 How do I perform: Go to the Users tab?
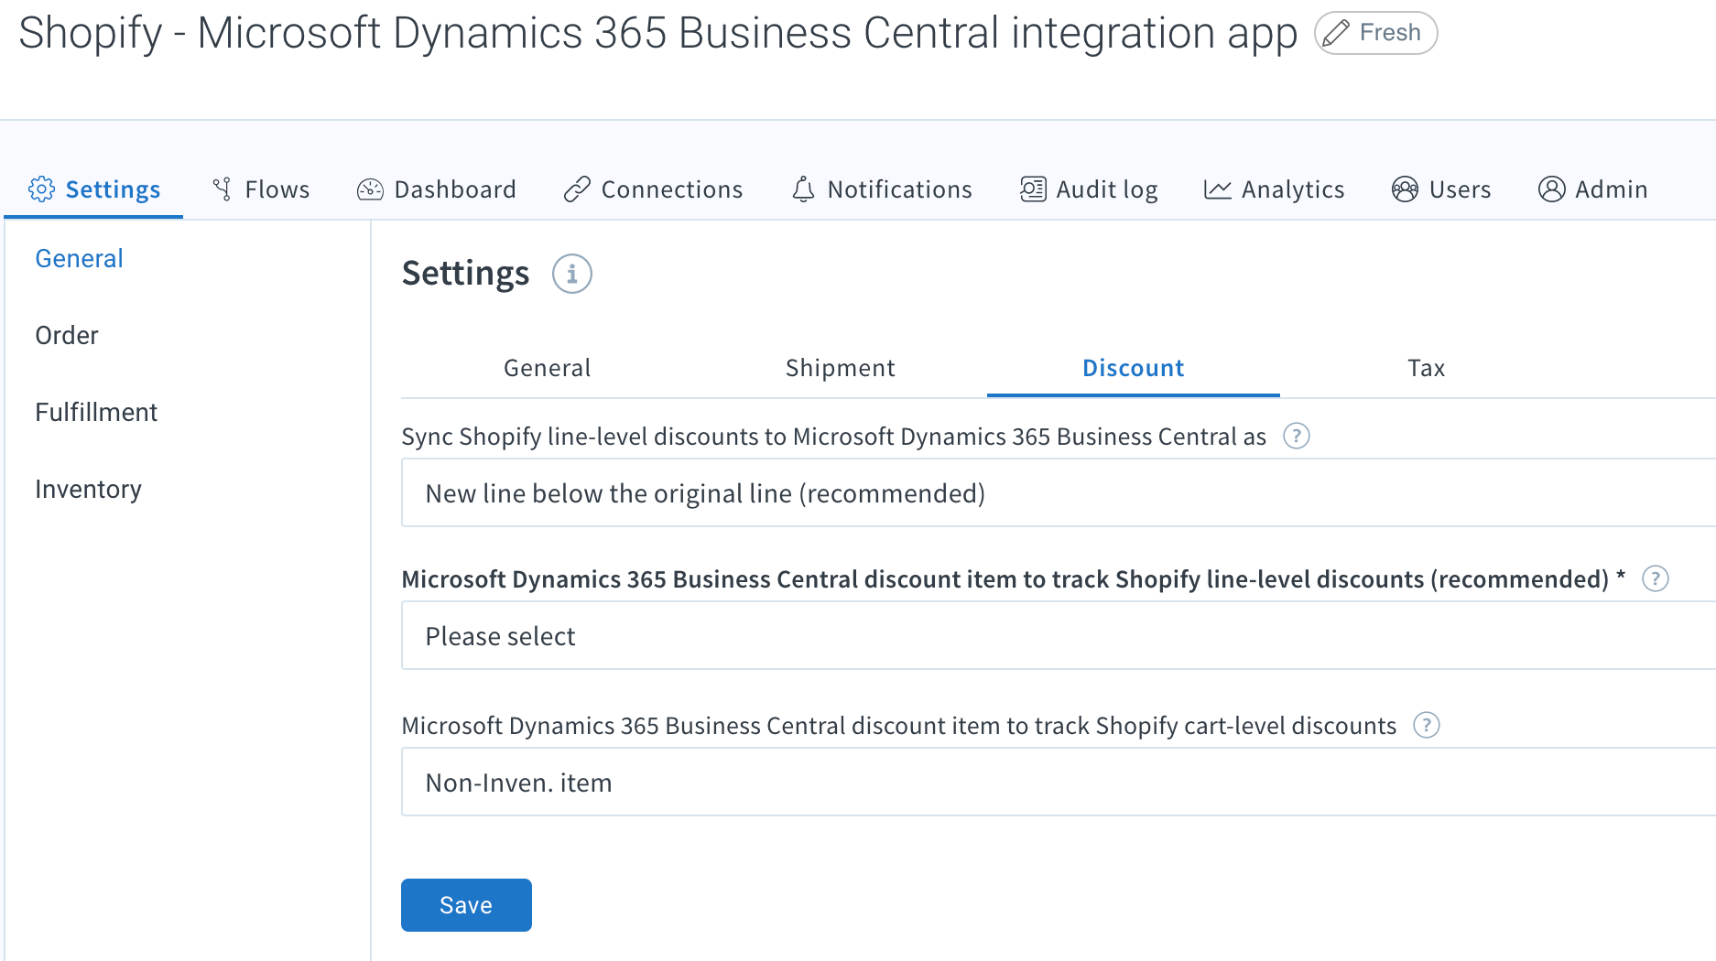[1441, 189]
